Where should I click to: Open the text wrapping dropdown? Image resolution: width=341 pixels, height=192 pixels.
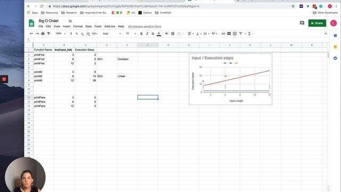click(x=206, y=34)
